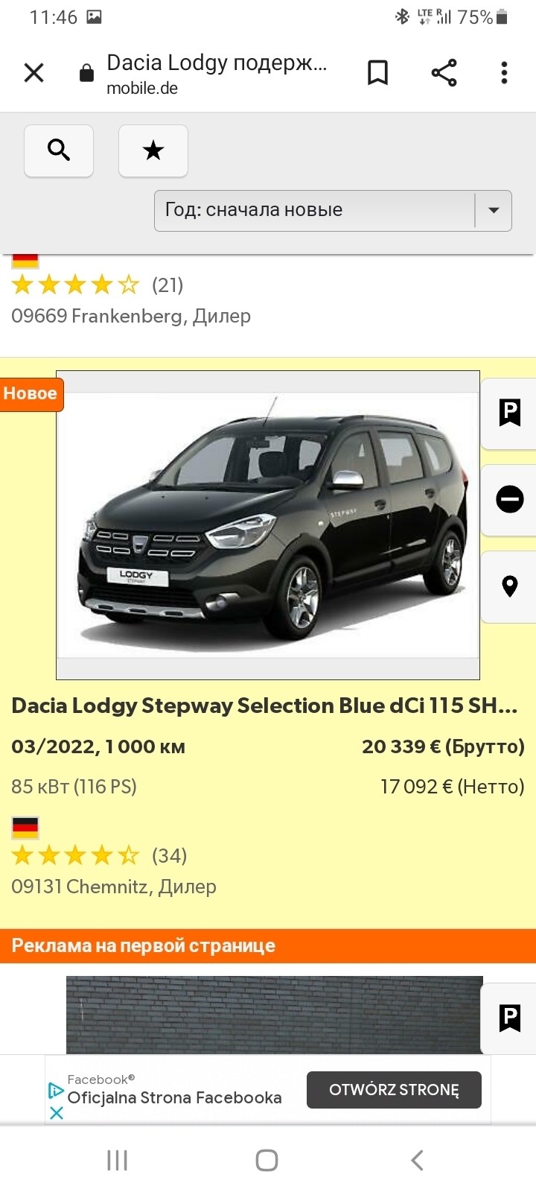
Task: Close the browser custom tab
Action: click(34, 73)
